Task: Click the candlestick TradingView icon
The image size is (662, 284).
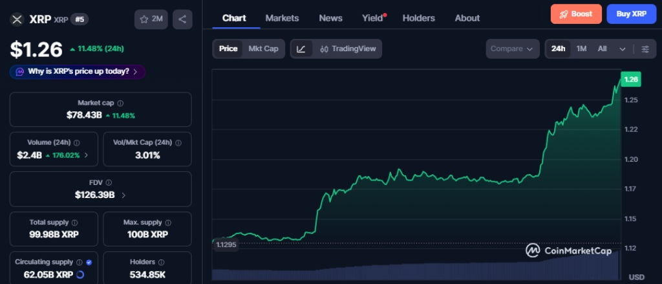Action: click(x=325, y=49)
